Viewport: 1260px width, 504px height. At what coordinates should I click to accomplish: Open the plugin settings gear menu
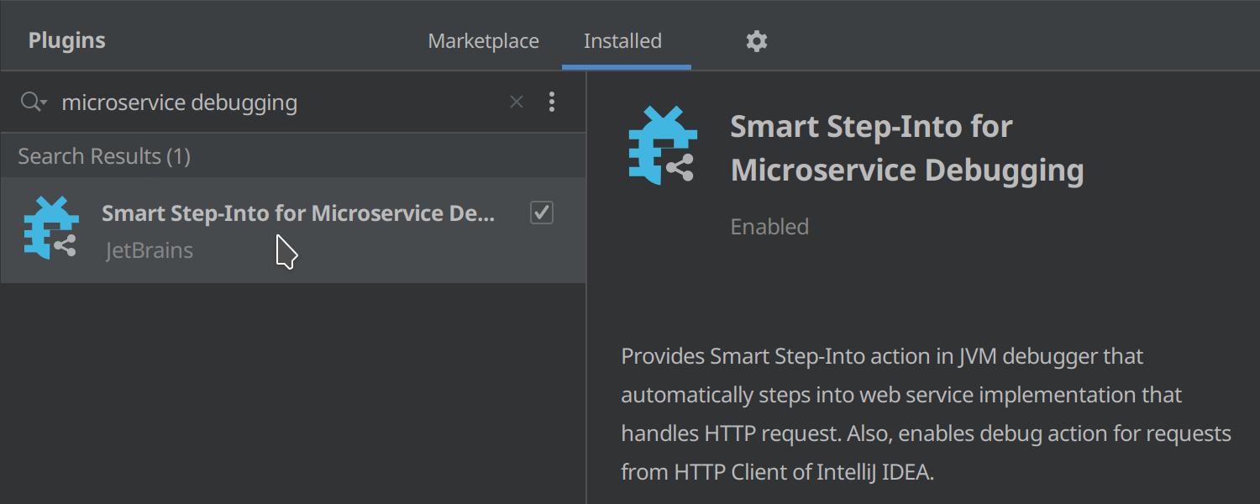757,41
